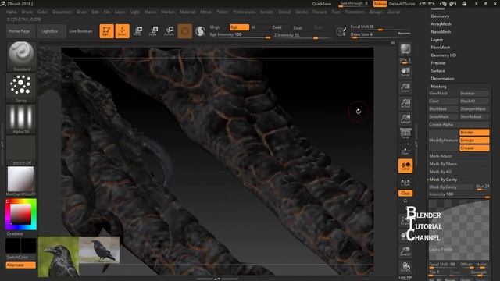Toggle Zadd mode

point(277,27)
